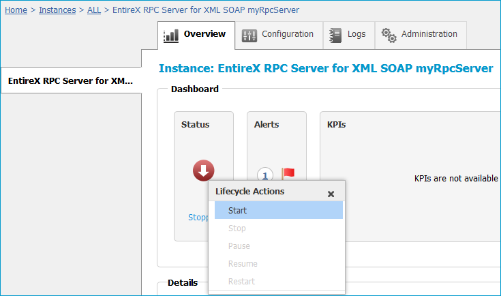Click the Configuration sliders icon

point(249,35)
